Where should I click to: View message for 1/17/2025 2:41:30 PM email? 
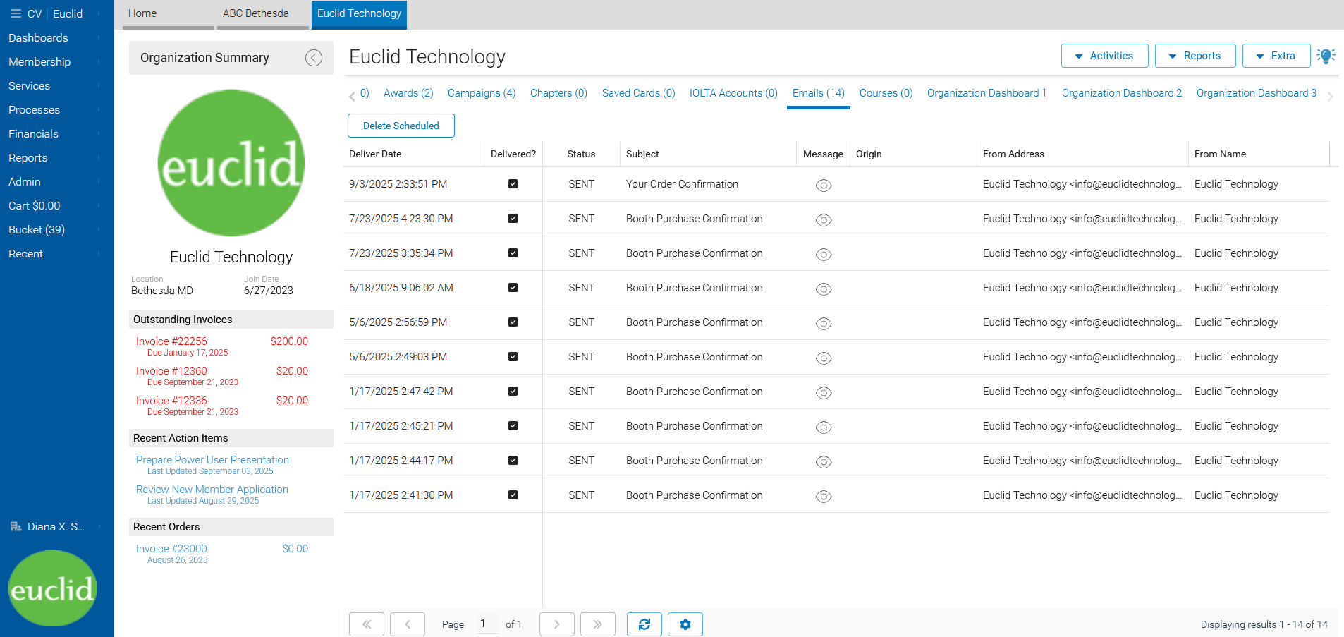click(824, 496)
